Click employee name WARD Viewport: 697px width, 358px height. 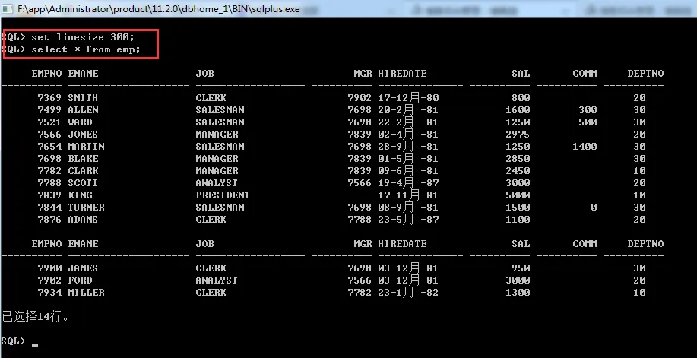click(x=80, y=122)
